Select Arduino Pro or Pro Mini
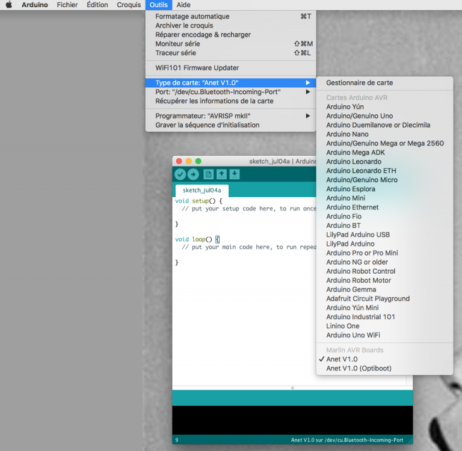This screenshot has height=451, width=462. click(x=384, y=253)
